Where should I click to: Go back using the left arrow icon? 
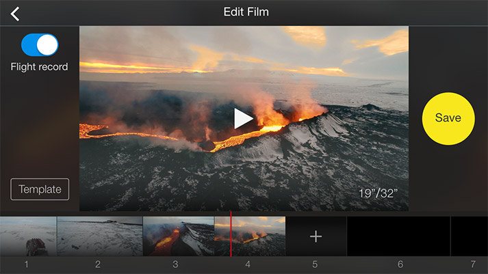[x=15, y=14]
